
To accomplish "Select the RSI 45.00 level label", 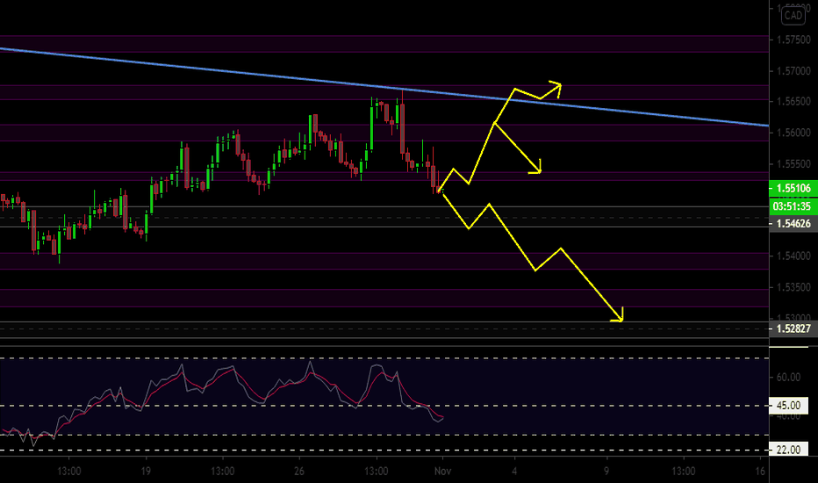I will 788,405.
